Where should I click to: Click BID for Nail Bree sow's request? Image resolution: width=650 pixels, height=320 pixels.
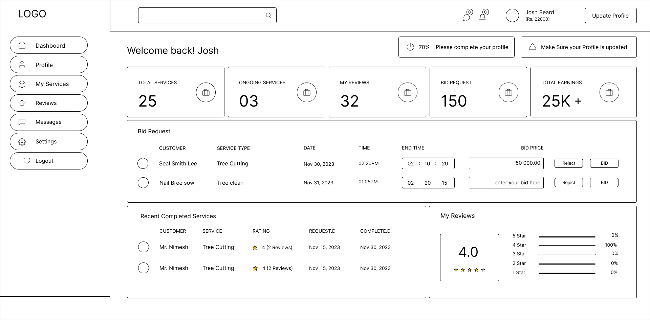click(x=604, y=182)
